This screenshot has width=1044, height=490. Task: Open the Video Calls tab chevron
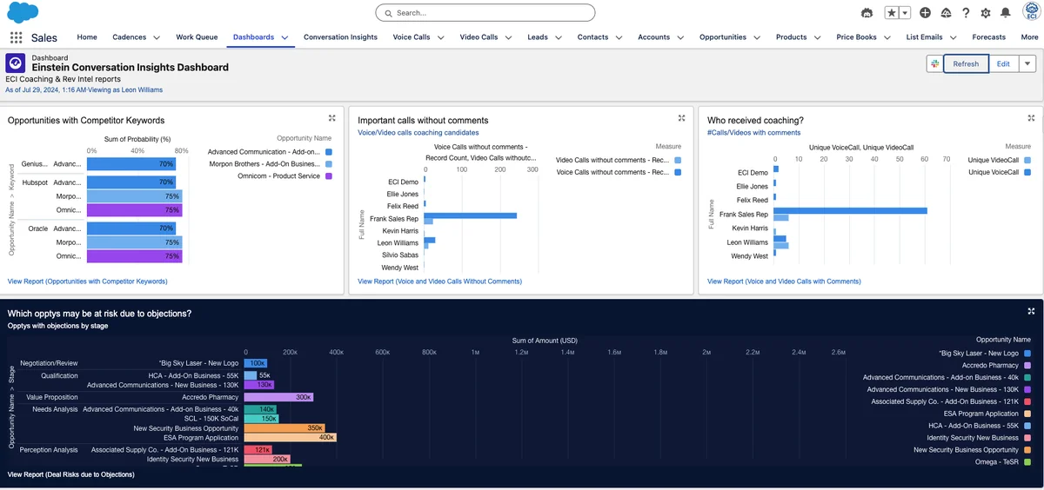coord(509,37)
